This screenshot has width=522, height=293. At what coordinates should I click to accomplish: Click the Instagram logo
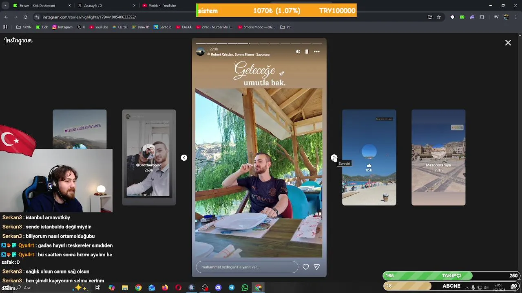(x=18, y=40)
